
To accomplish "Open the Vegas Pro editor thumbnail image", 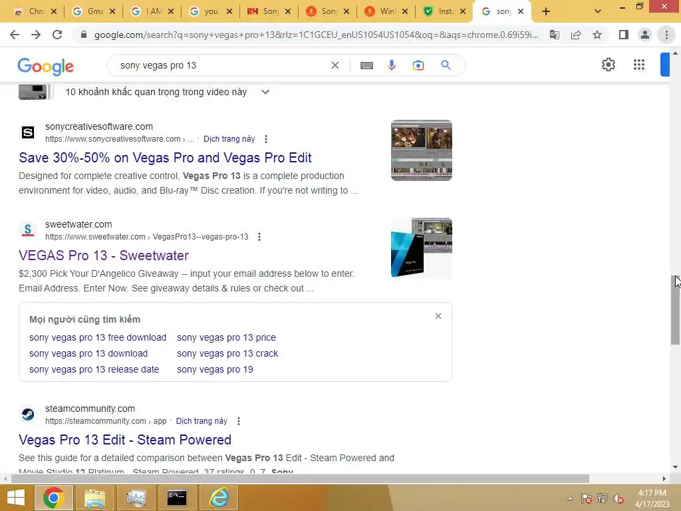I will (421, 150).
